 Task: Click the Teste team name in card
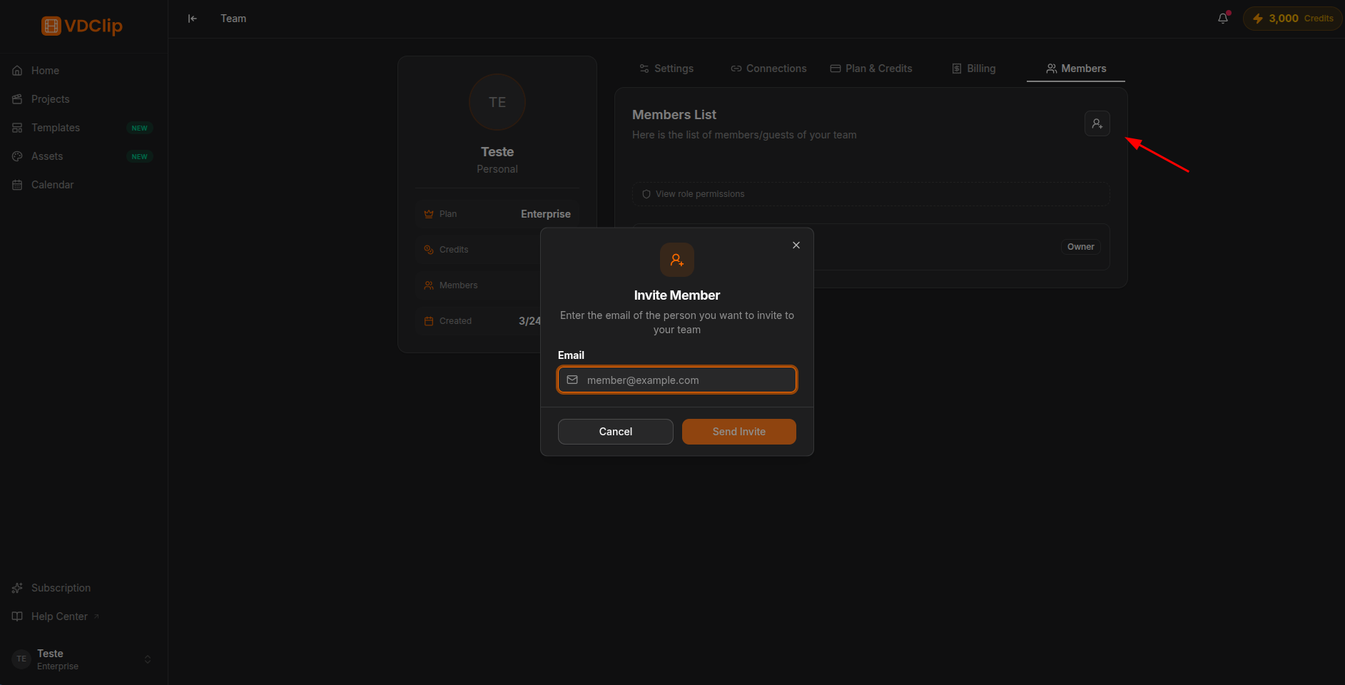[x=497, y=152]
